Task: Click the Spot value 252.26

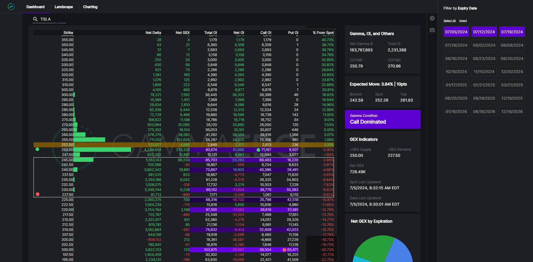Action: coord(381,100)
